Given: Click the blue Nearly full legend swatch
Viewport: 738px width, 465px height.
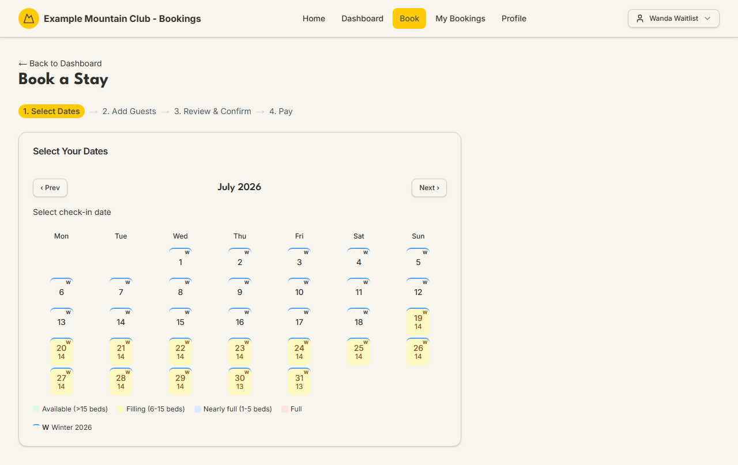Looking at the screenshot, I should (198, 409).
